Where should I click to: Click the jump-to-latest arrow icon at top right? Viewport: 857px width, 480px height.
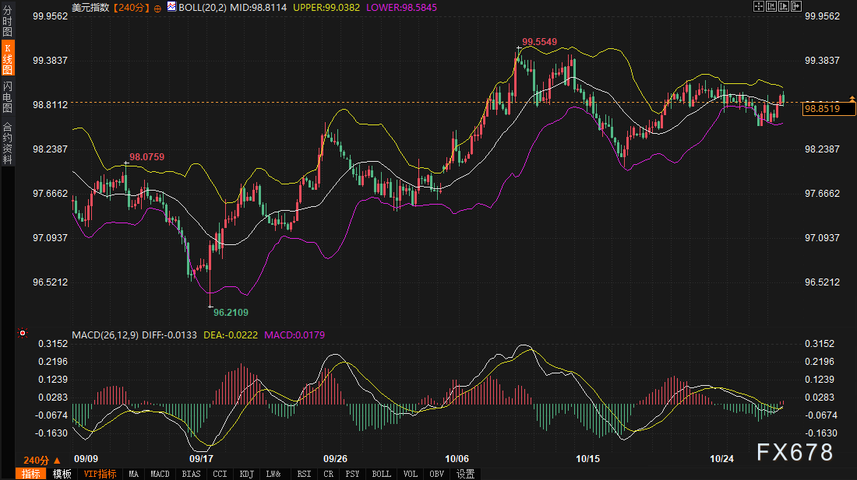coord(796,6)
